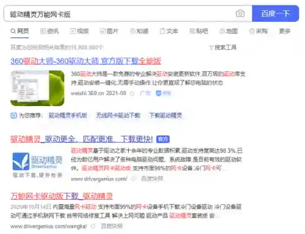The image size is (305, 234).
Task: Click the small icon next to the wangka URL
Action: tap(93, 226)
